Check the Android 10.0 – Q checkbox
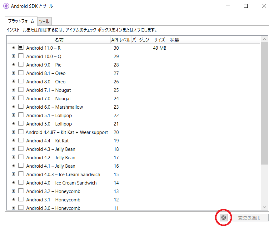The image size is (274, 227). point(21,56)
